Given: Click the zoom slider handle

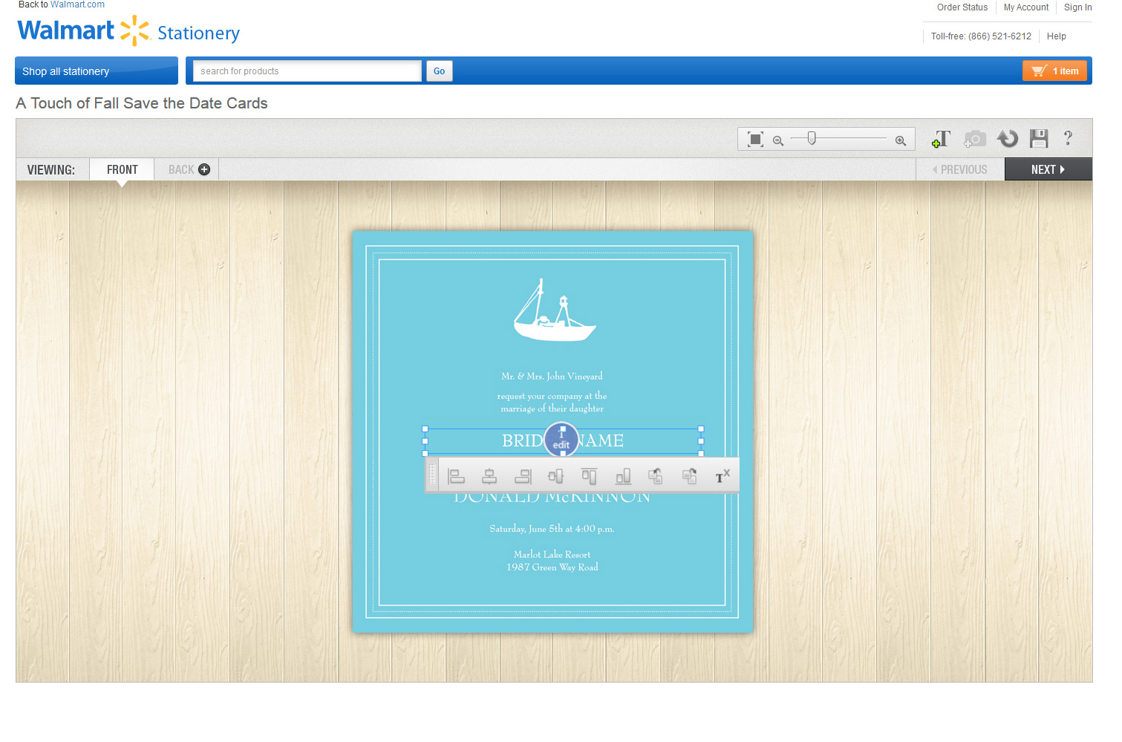Looking at the screenshot, I should click(812, 138).
